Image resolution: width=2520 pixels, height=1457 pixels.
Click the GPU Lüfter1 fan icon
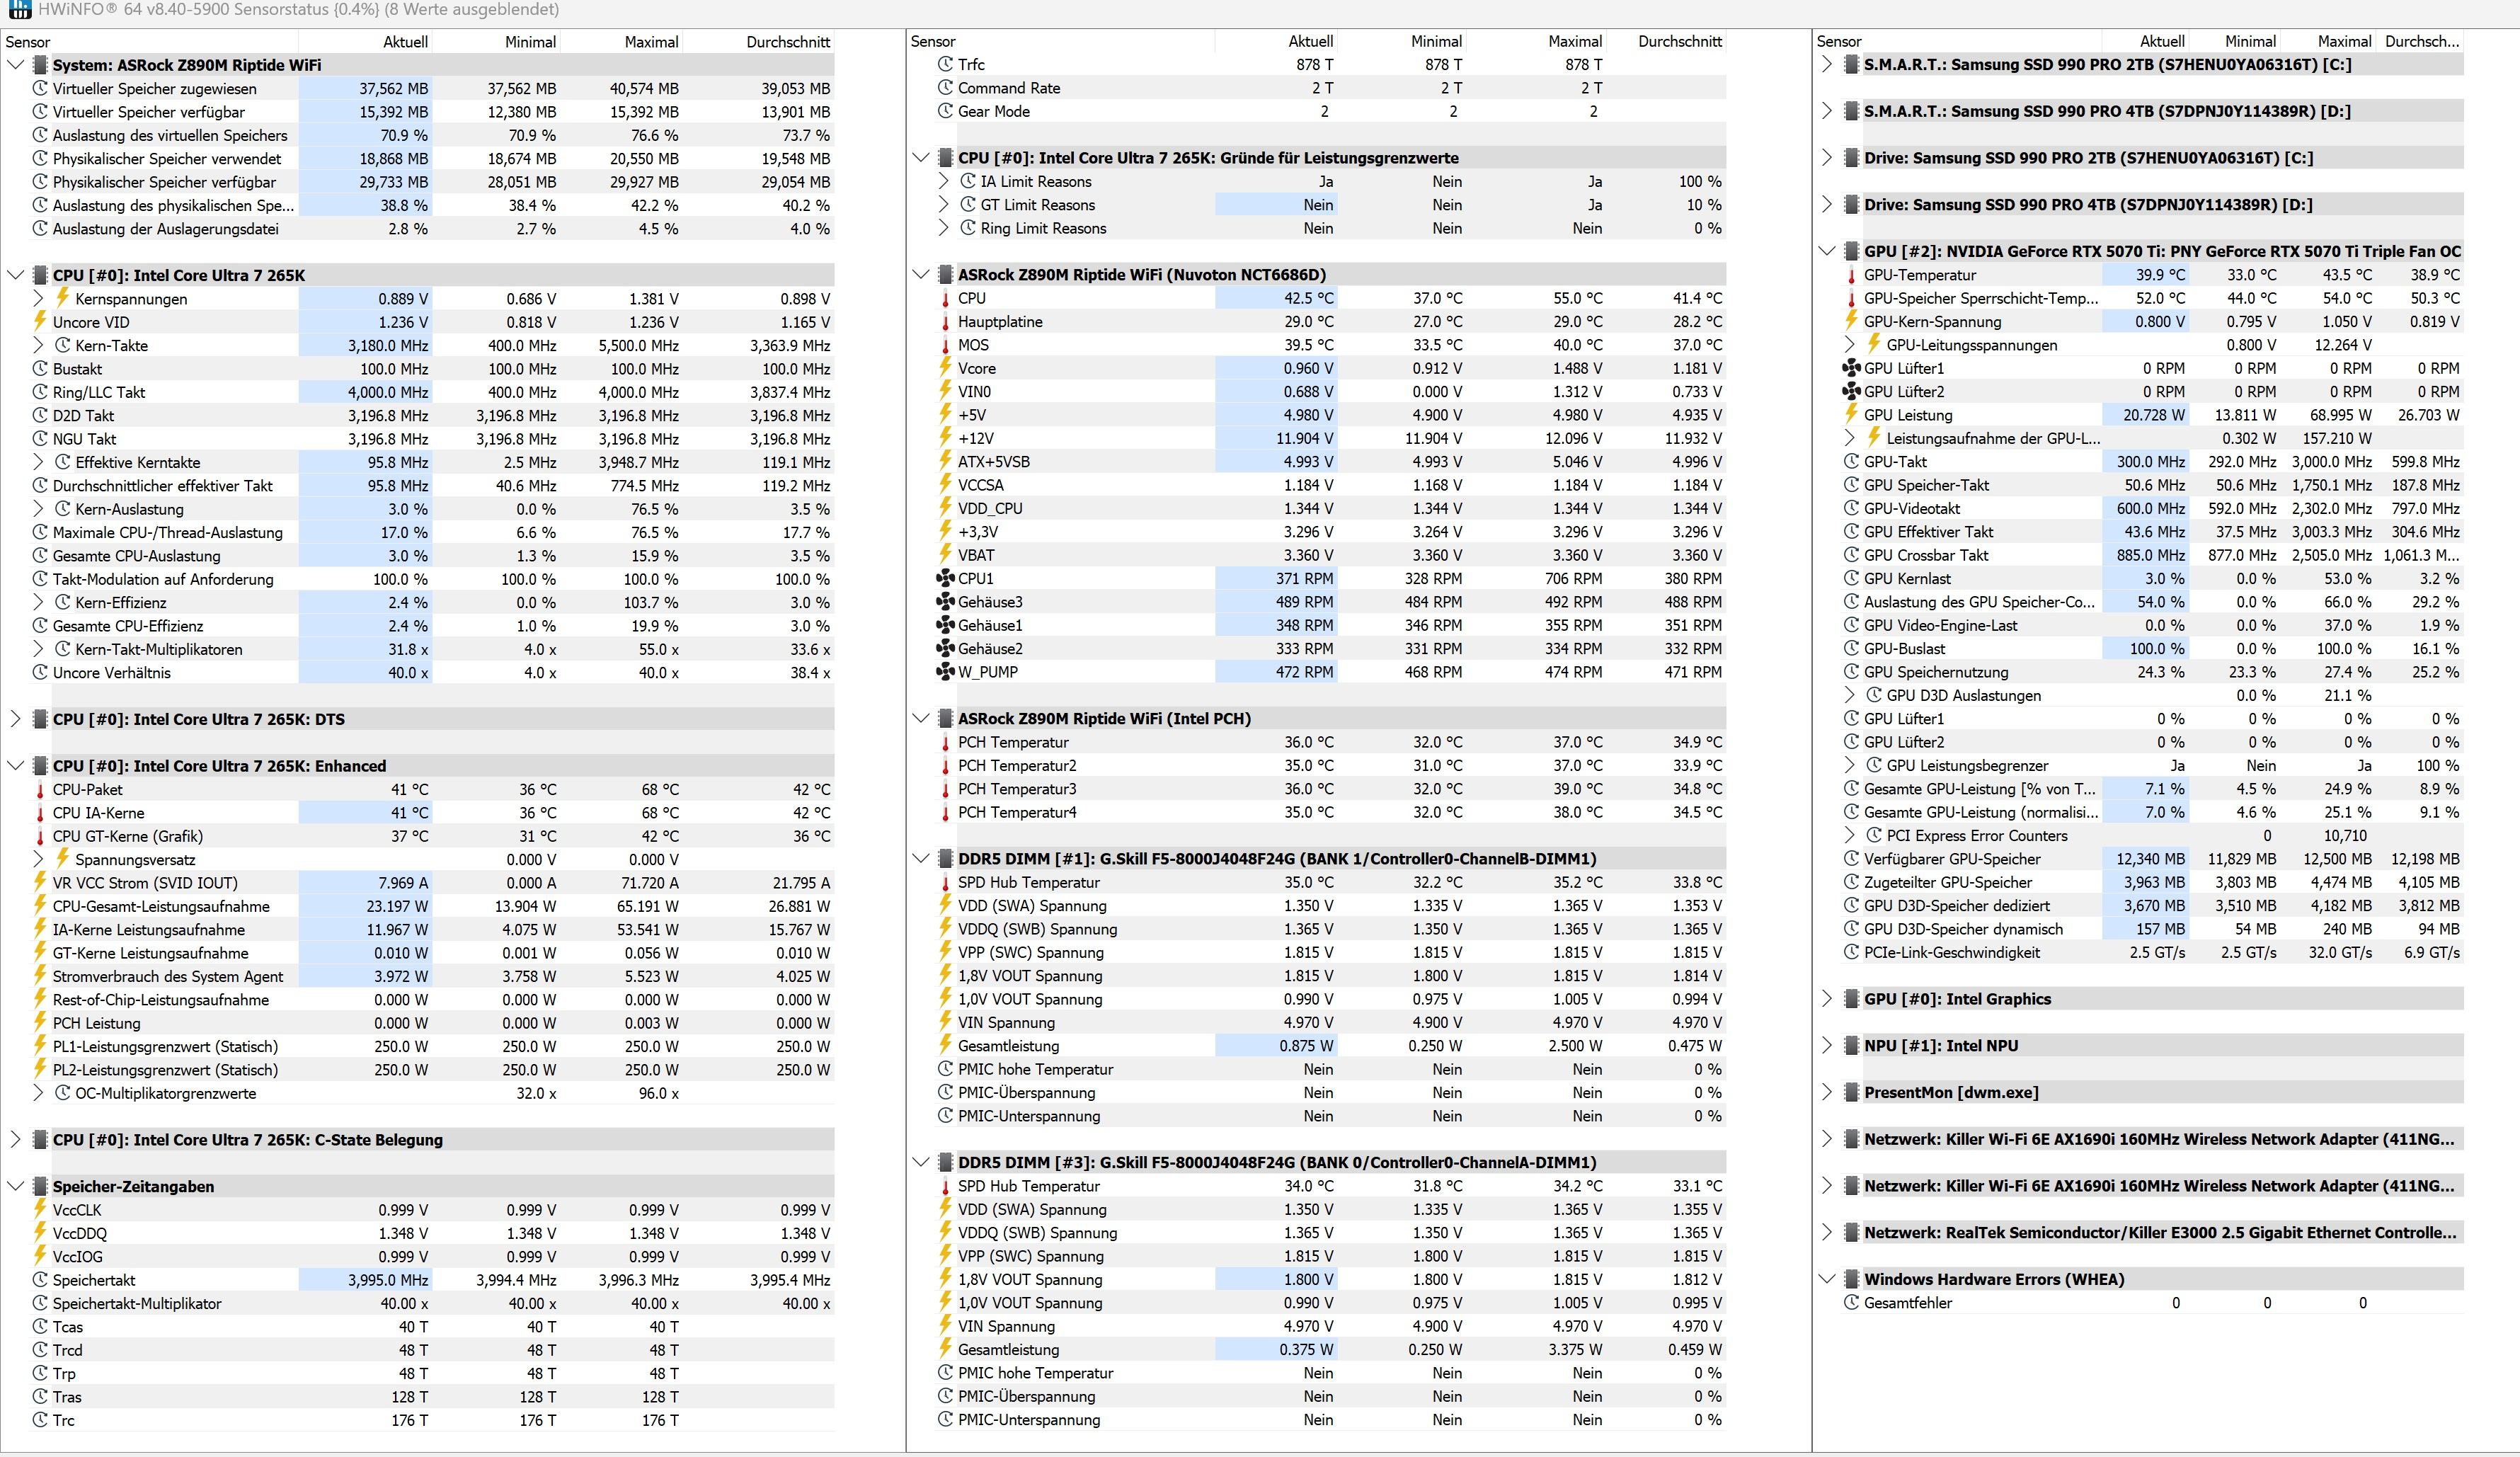[x=1851, y=368]
